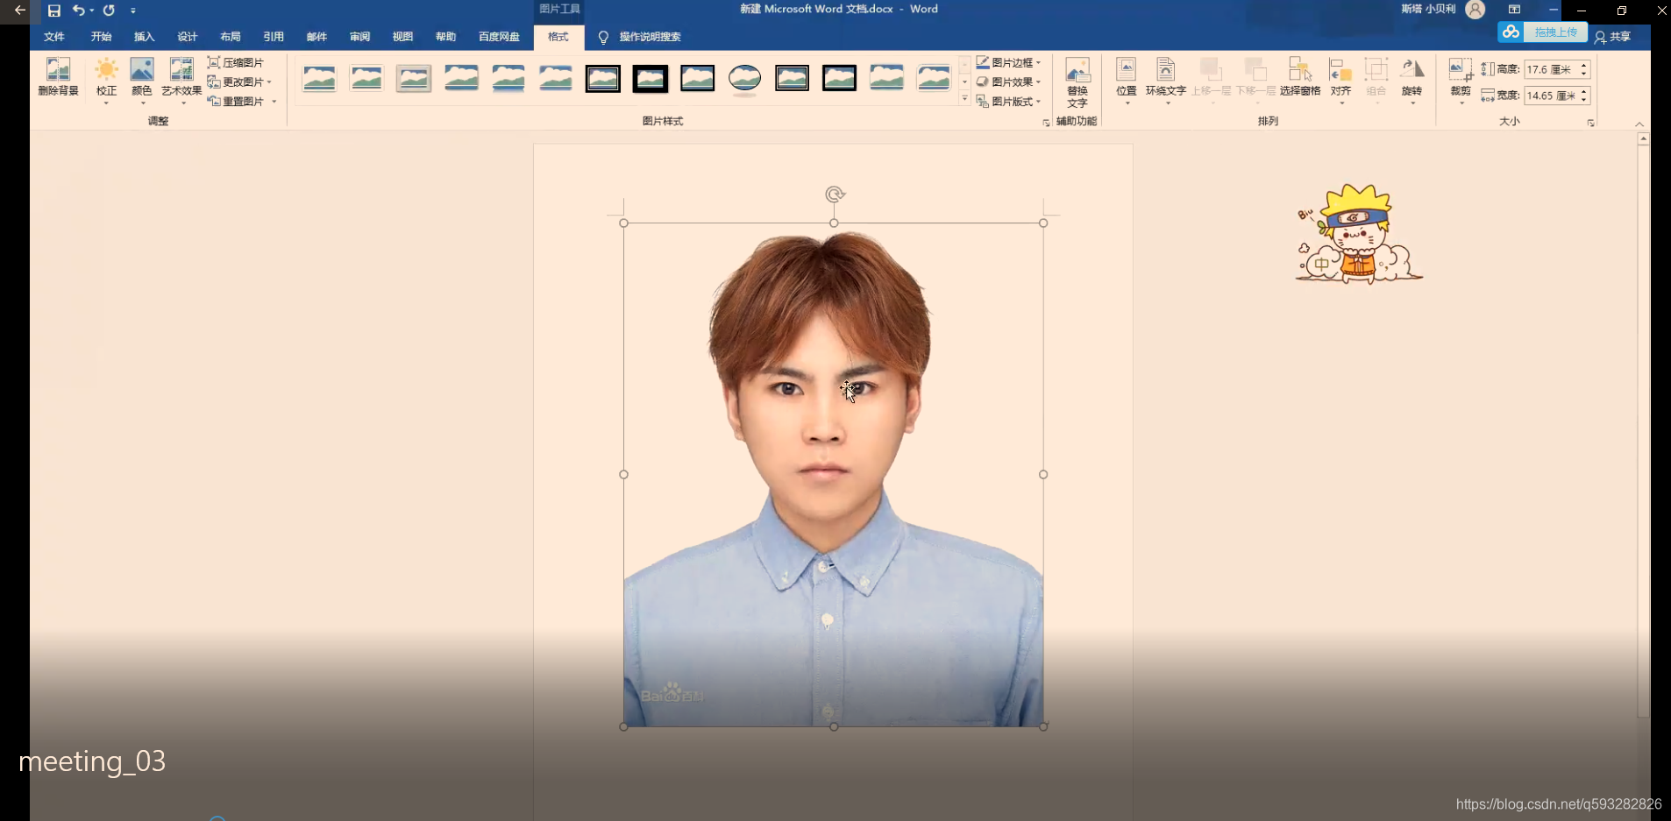This screenshot has height=821, width=1671.
Task: Open the Customize Quick Access Toolbar dropdown
Action: pos(133,11)
